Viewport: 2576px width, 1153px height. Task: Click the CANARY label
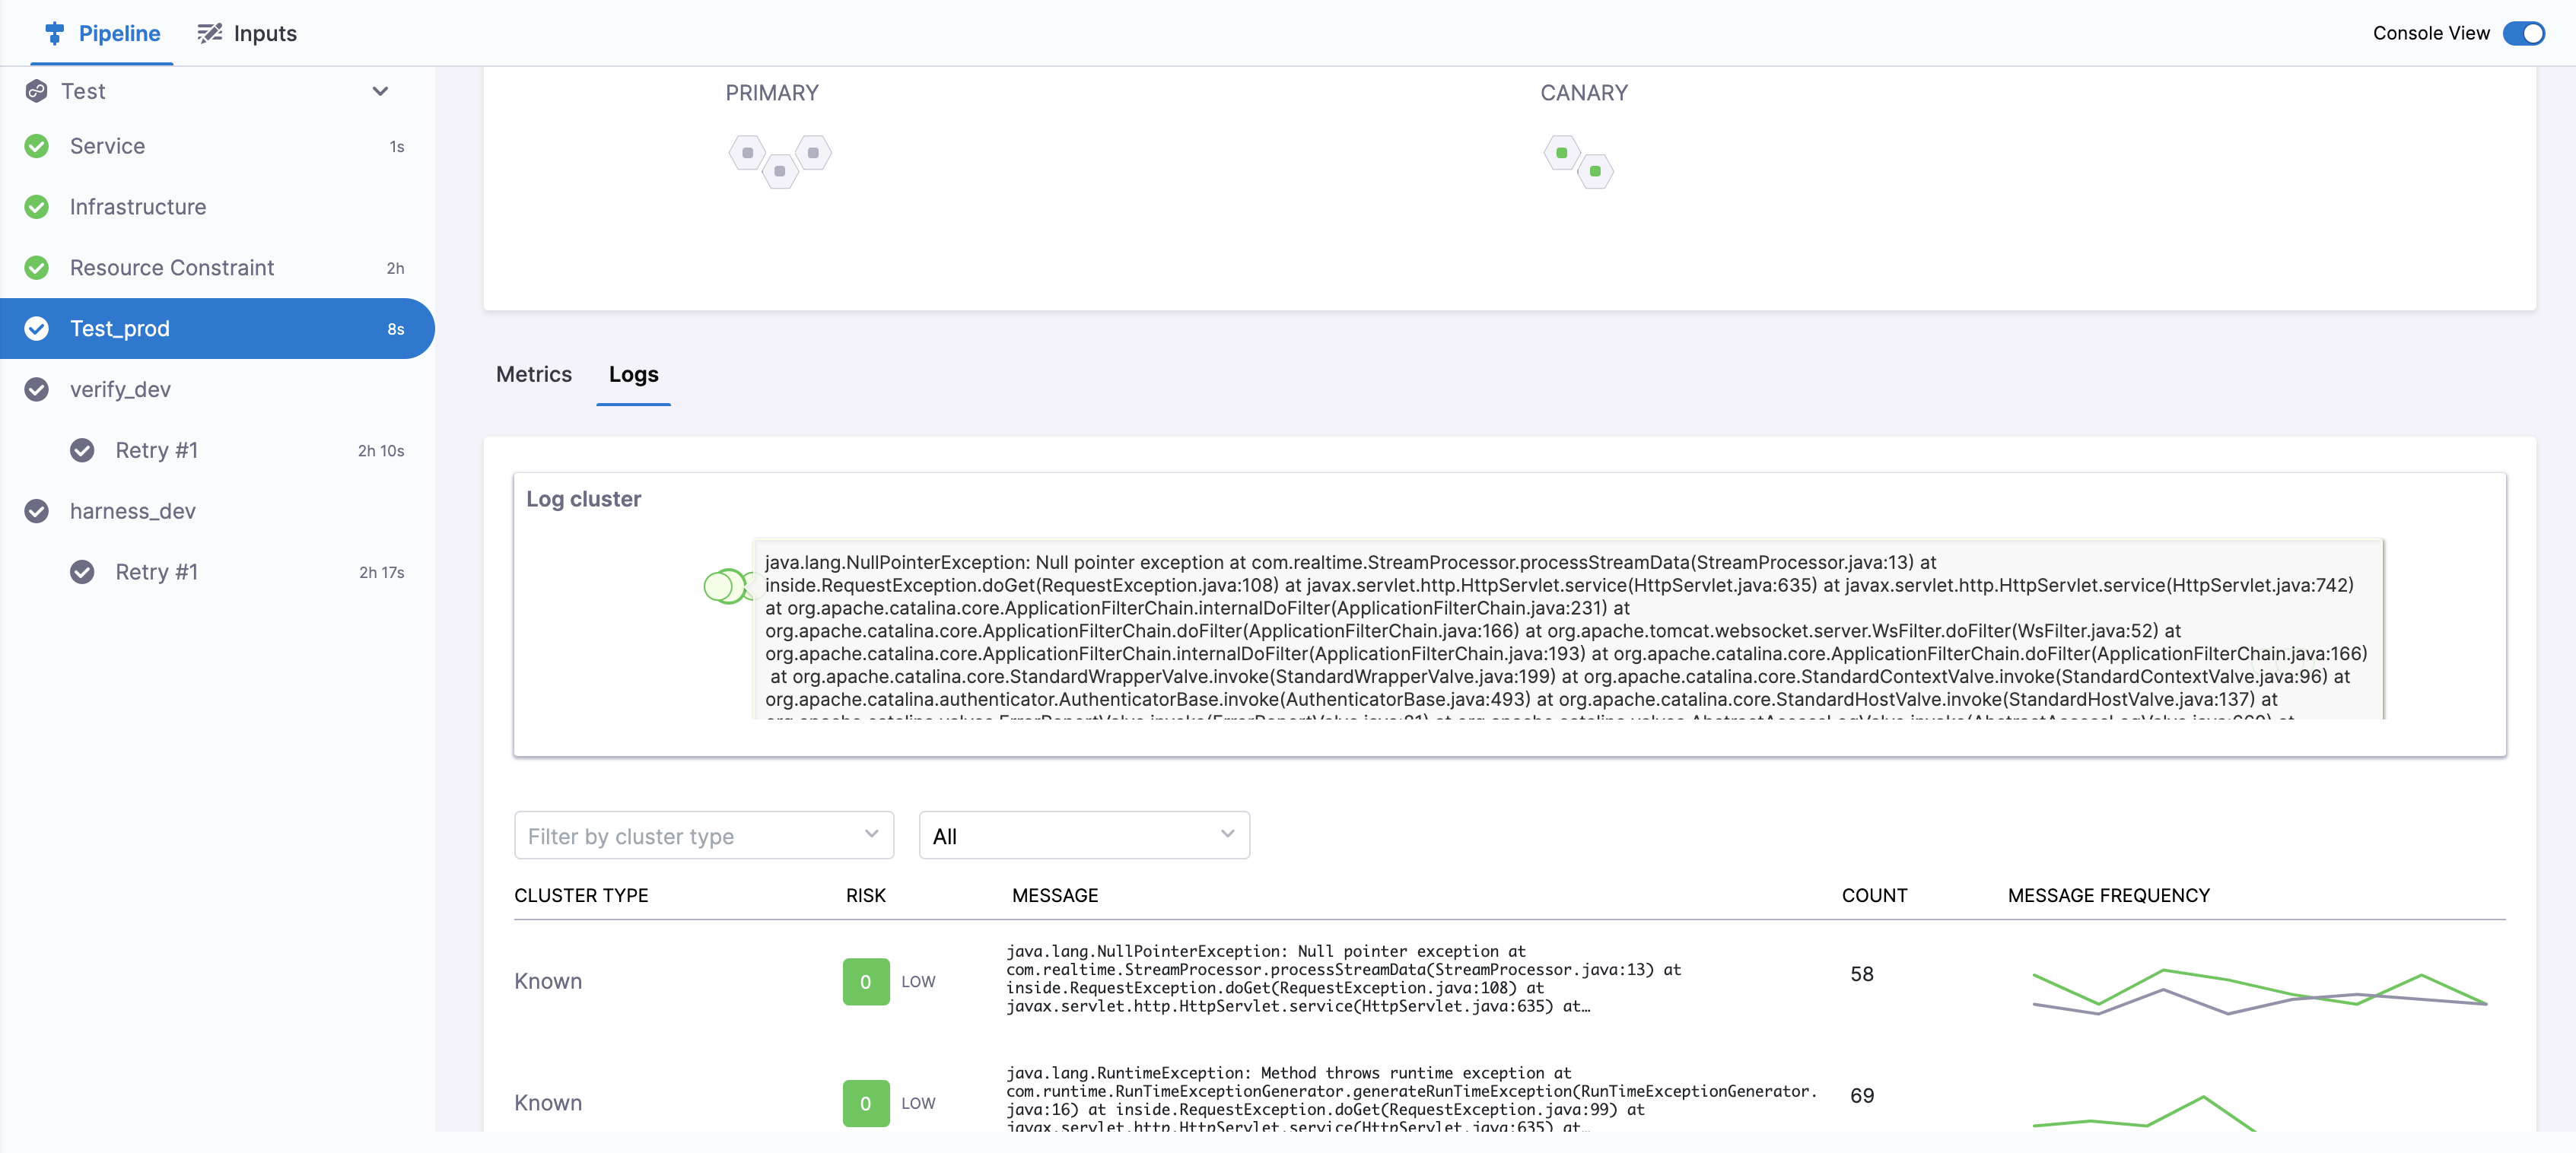pos(1584,92)
